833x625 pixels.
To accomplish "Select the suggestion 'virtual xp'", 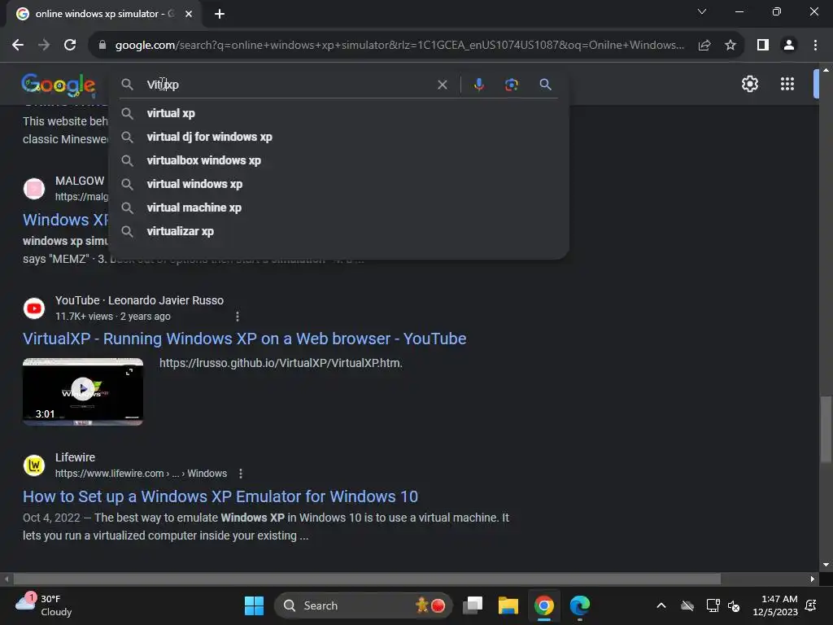I will pos(339,113).
